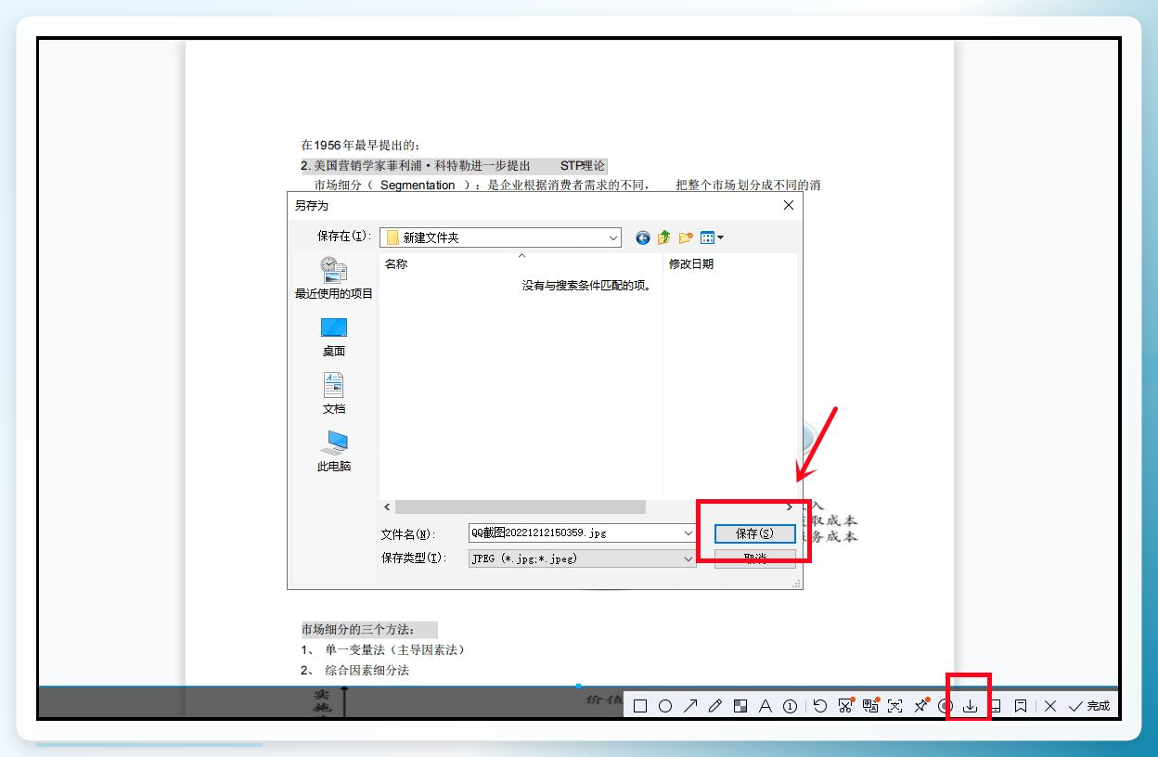Click the document line 综合因素细分法
The image size is (1158, 757).
[x=367, y=670]
